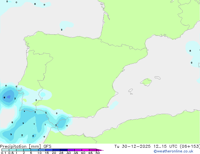Click the legend swatch between 0.5 and 1

13,150
